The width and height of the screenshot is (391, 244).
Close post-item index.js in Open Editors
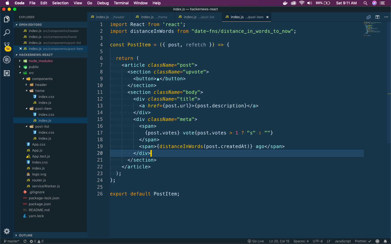coord(21,49)
